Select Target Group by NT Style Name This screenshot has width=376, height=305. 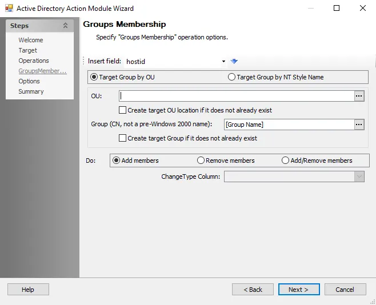click(x=276, y=77)
